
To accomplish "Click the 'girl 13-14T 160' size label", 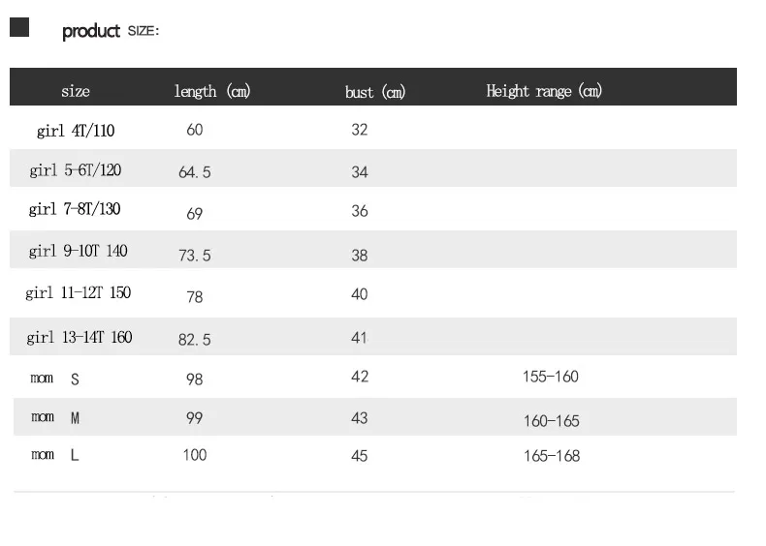I will (x=80, y=337).
